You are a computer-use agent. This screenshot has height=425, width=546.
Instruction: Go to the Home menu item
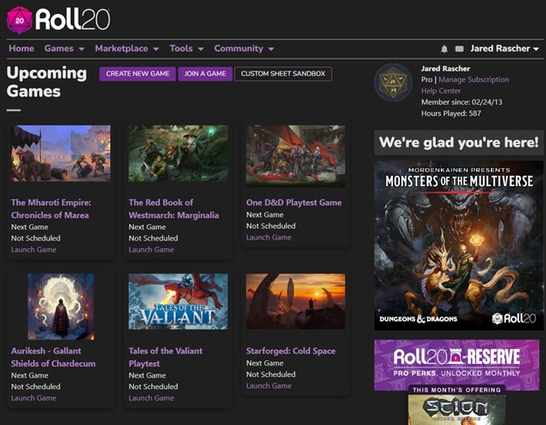(x=21, y=49)
